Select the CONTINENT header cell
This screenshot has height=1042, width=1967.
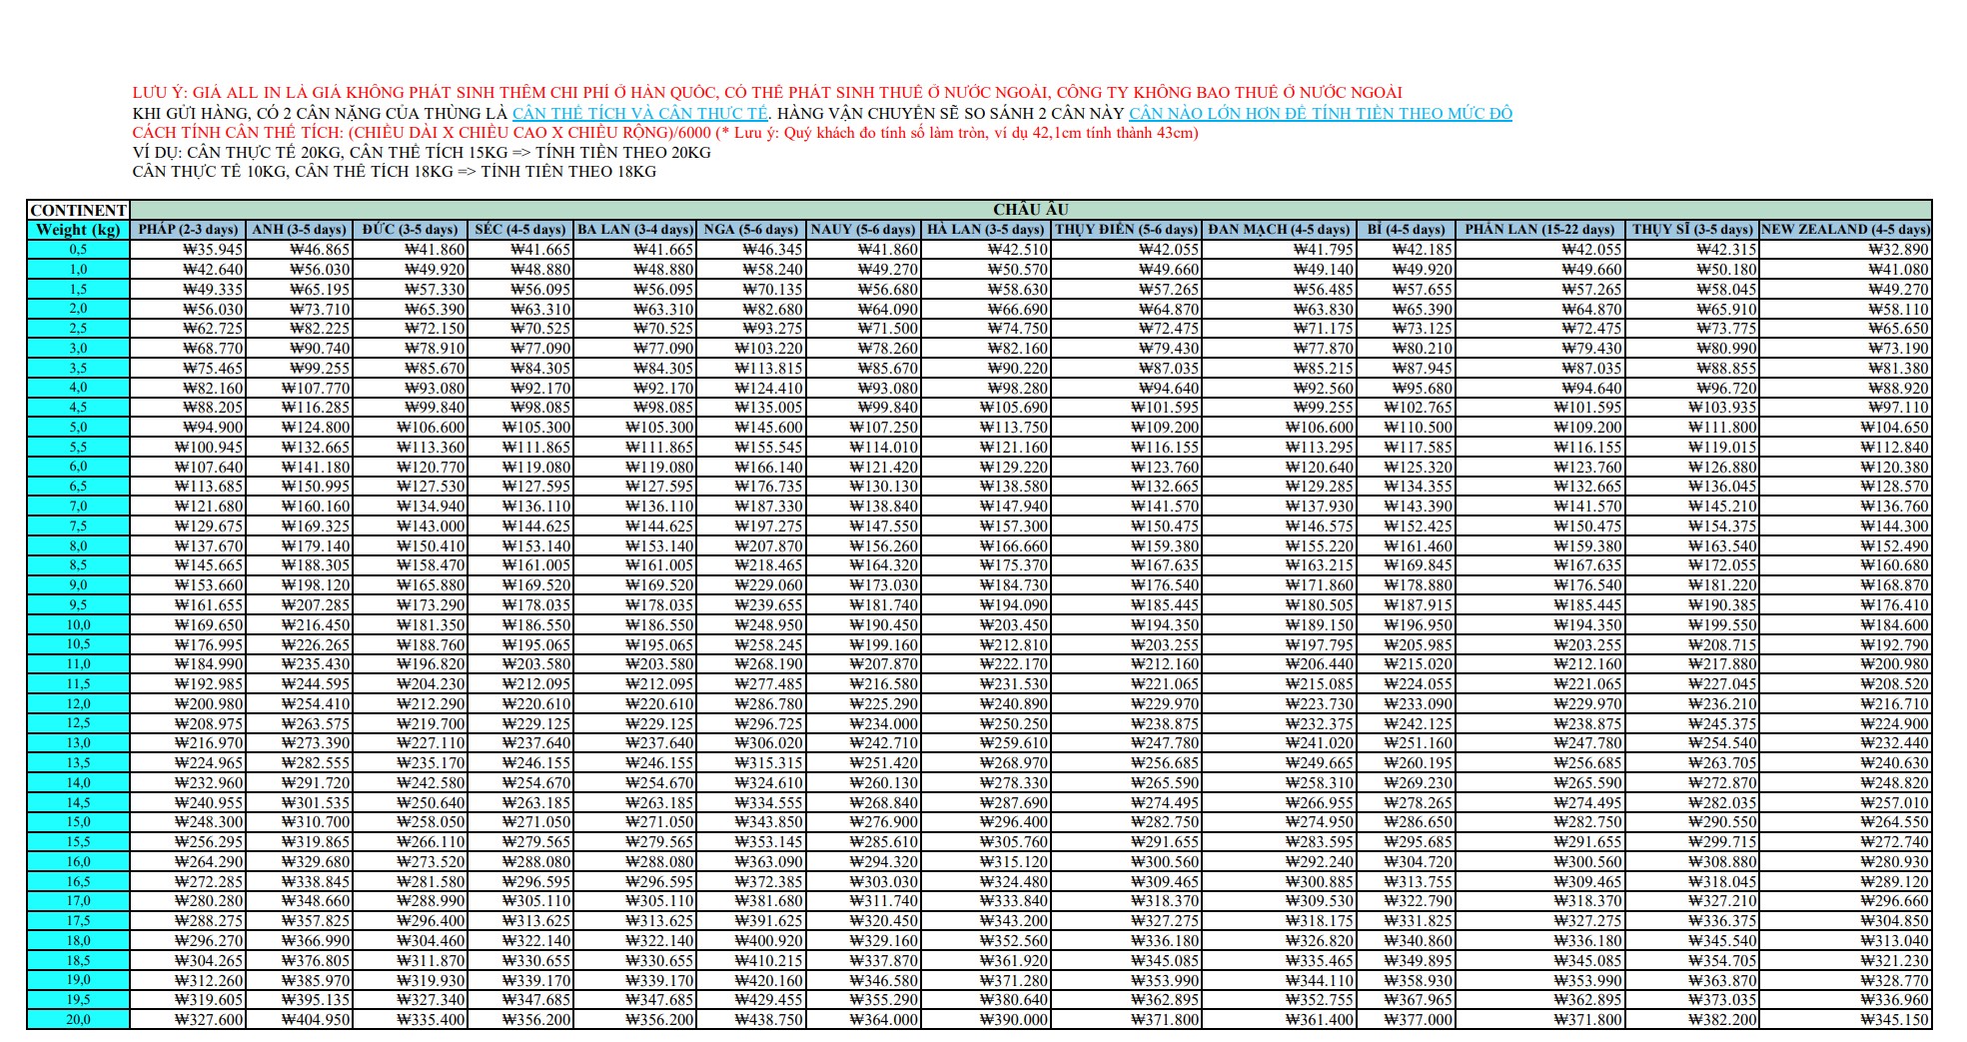click(78, 210)
